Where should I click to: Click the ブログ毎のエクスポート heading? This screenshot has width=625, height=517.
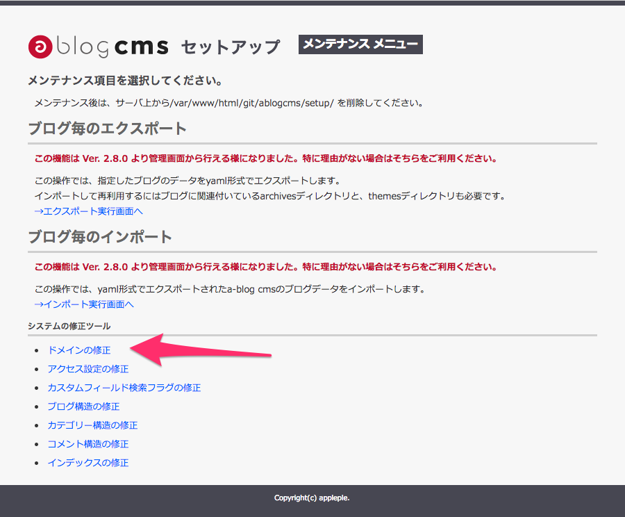point(107,129)
